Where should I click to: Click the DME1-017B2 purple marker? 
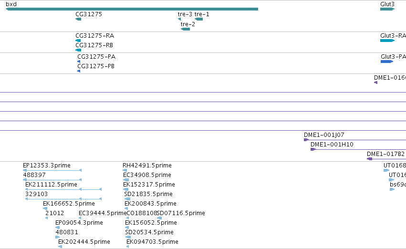pos(369,159)
